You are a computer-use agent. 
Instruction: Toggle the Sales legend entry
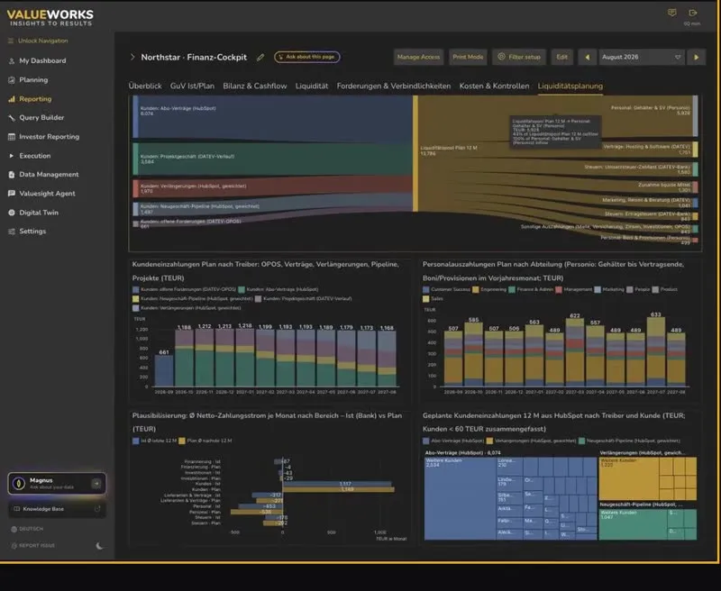(x=433, y=299)
